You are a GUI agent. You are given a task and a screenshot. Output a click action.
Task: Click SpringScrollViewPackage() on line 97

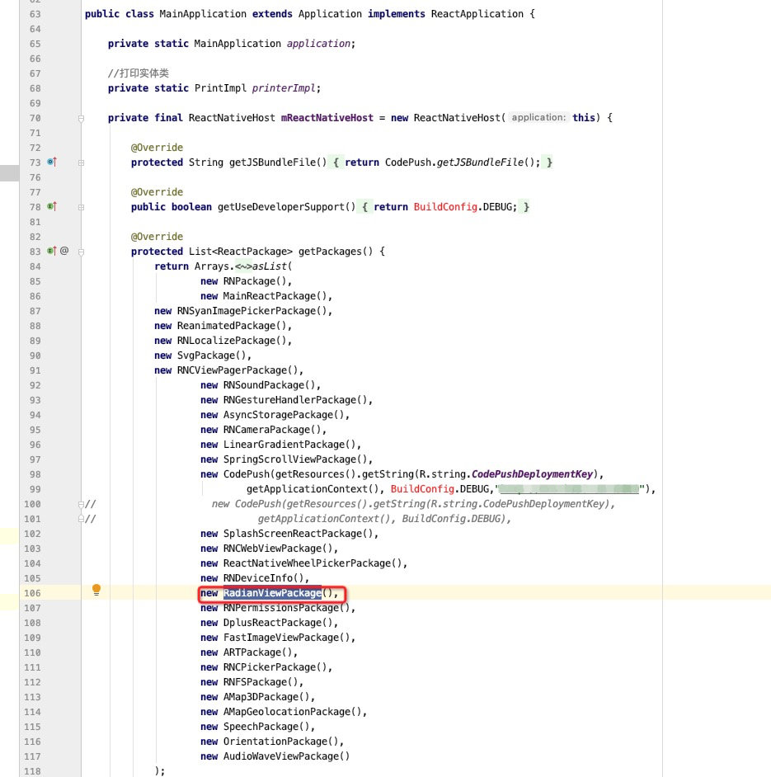295,459
